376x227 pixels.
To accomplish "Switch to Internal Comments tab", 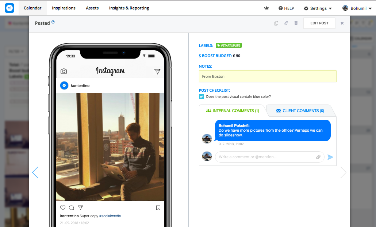I will 233,111.
